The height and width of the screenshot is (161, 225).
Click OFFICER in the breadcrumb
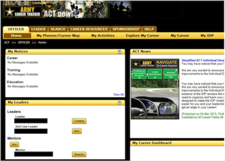click(x=24, y=42)
